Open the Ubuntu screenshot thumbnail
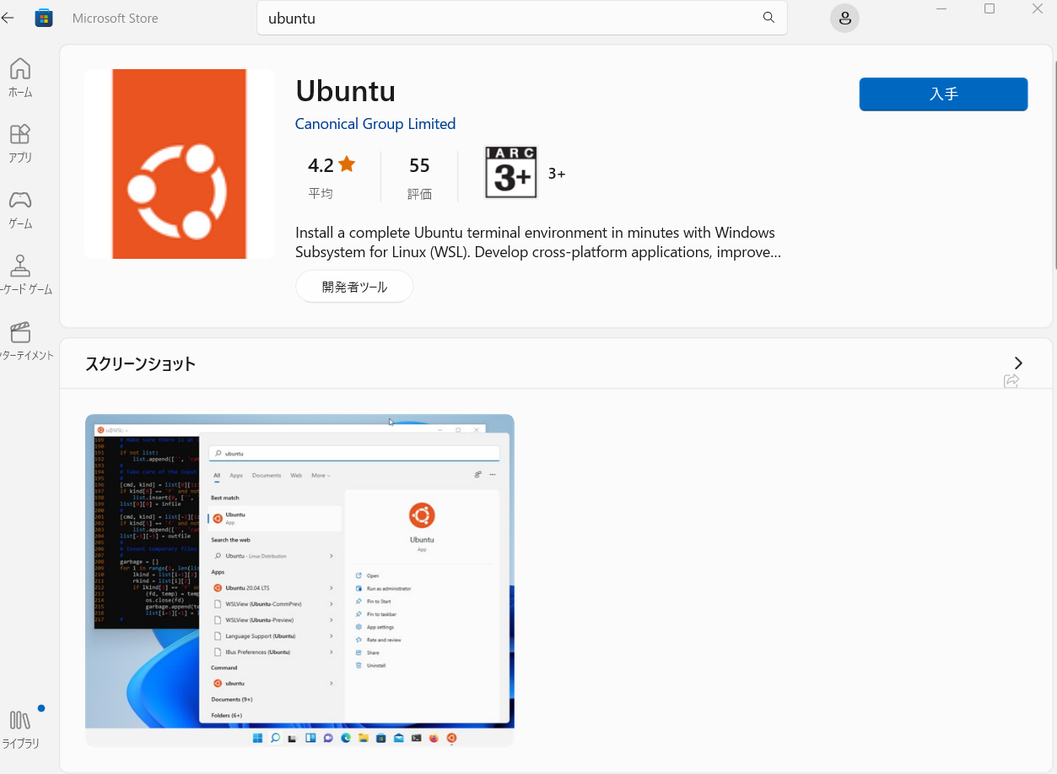 [x=299, y=580]
